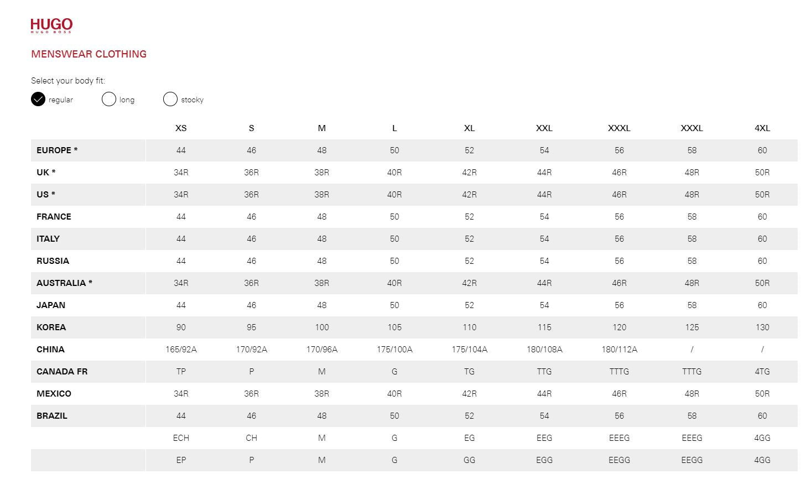Click the Korea 130 value cell
Image resolution: width=806 pixels, height=479 pixels.
coord(762,327)
